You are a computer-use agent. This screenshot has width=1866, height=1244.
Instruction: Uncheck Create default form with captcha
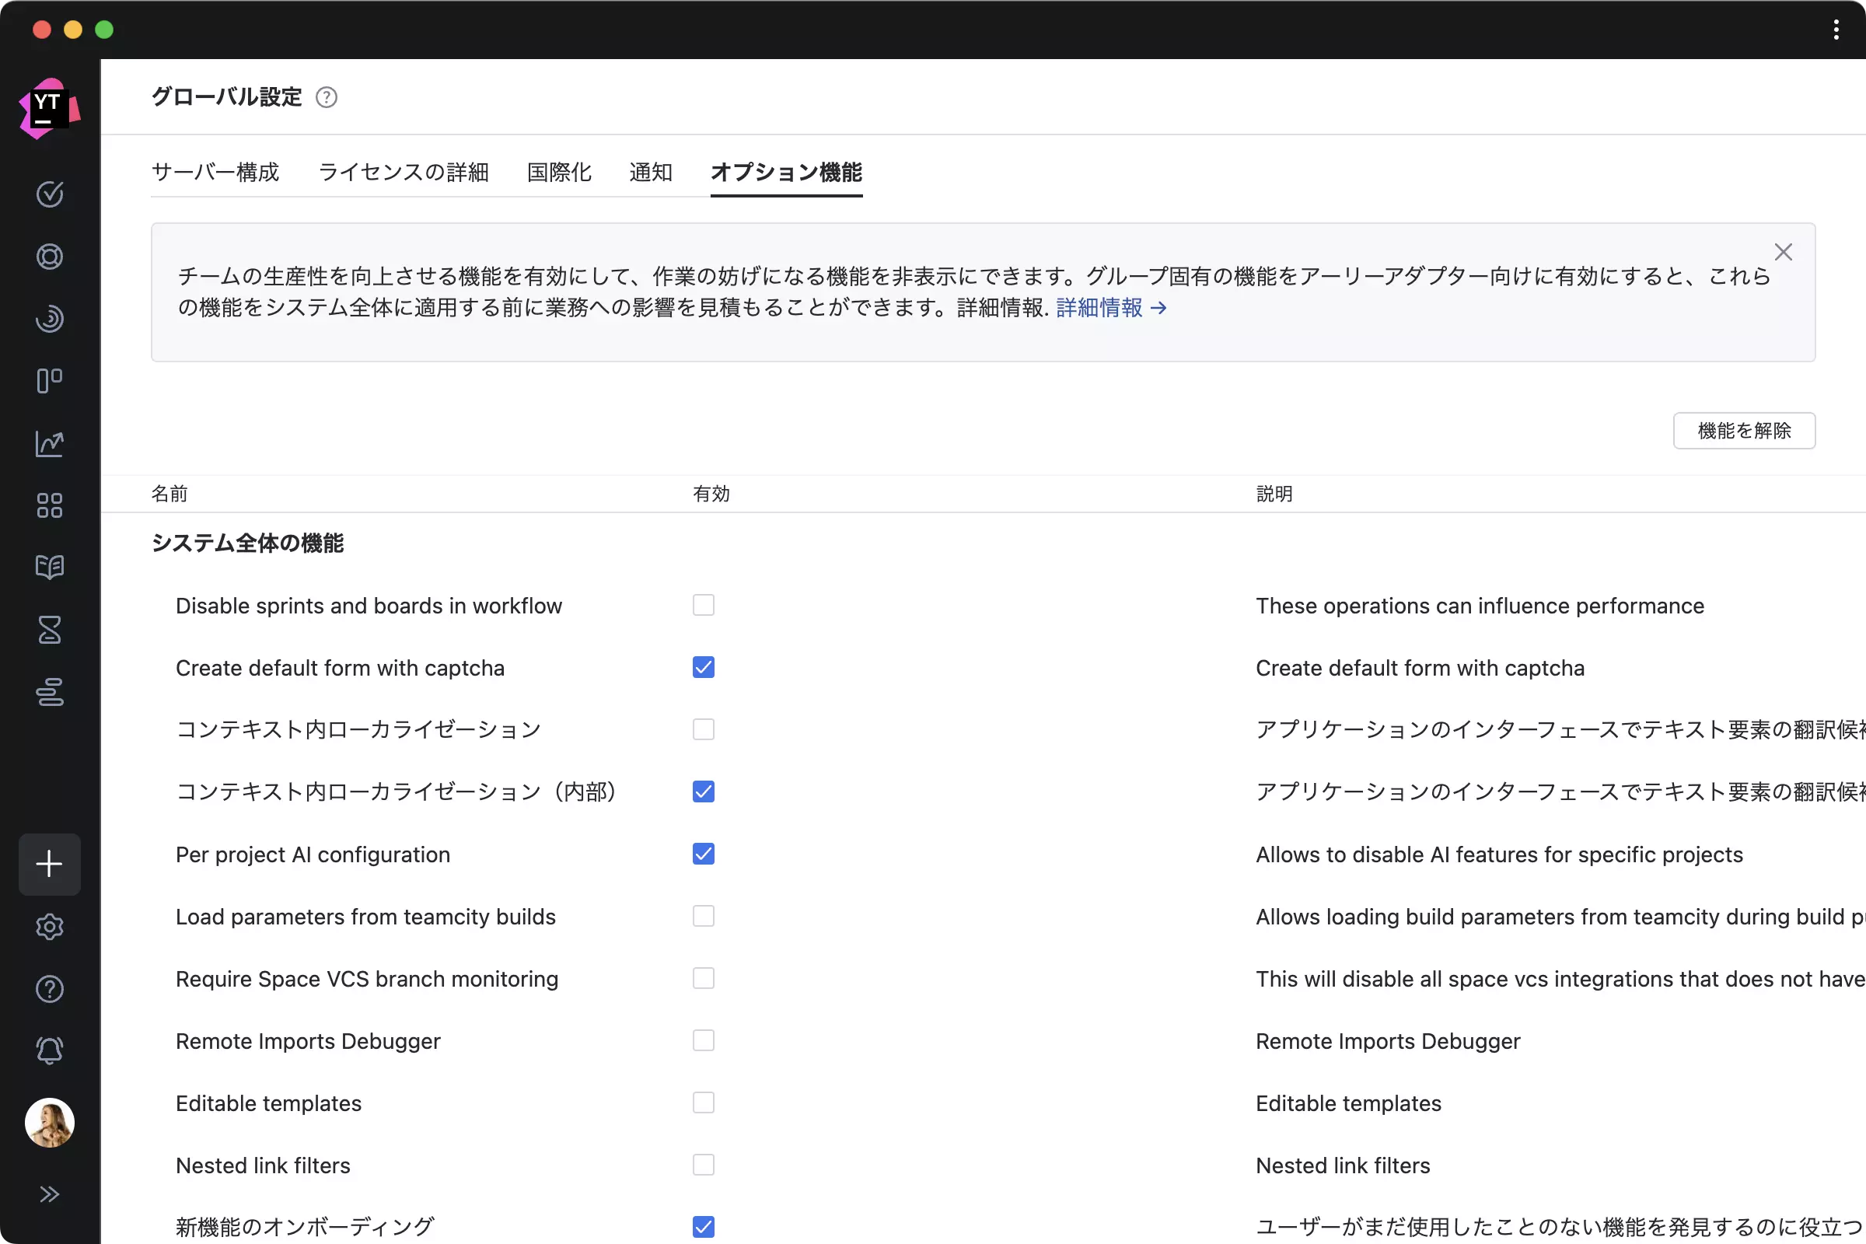(x=703, y=667)
